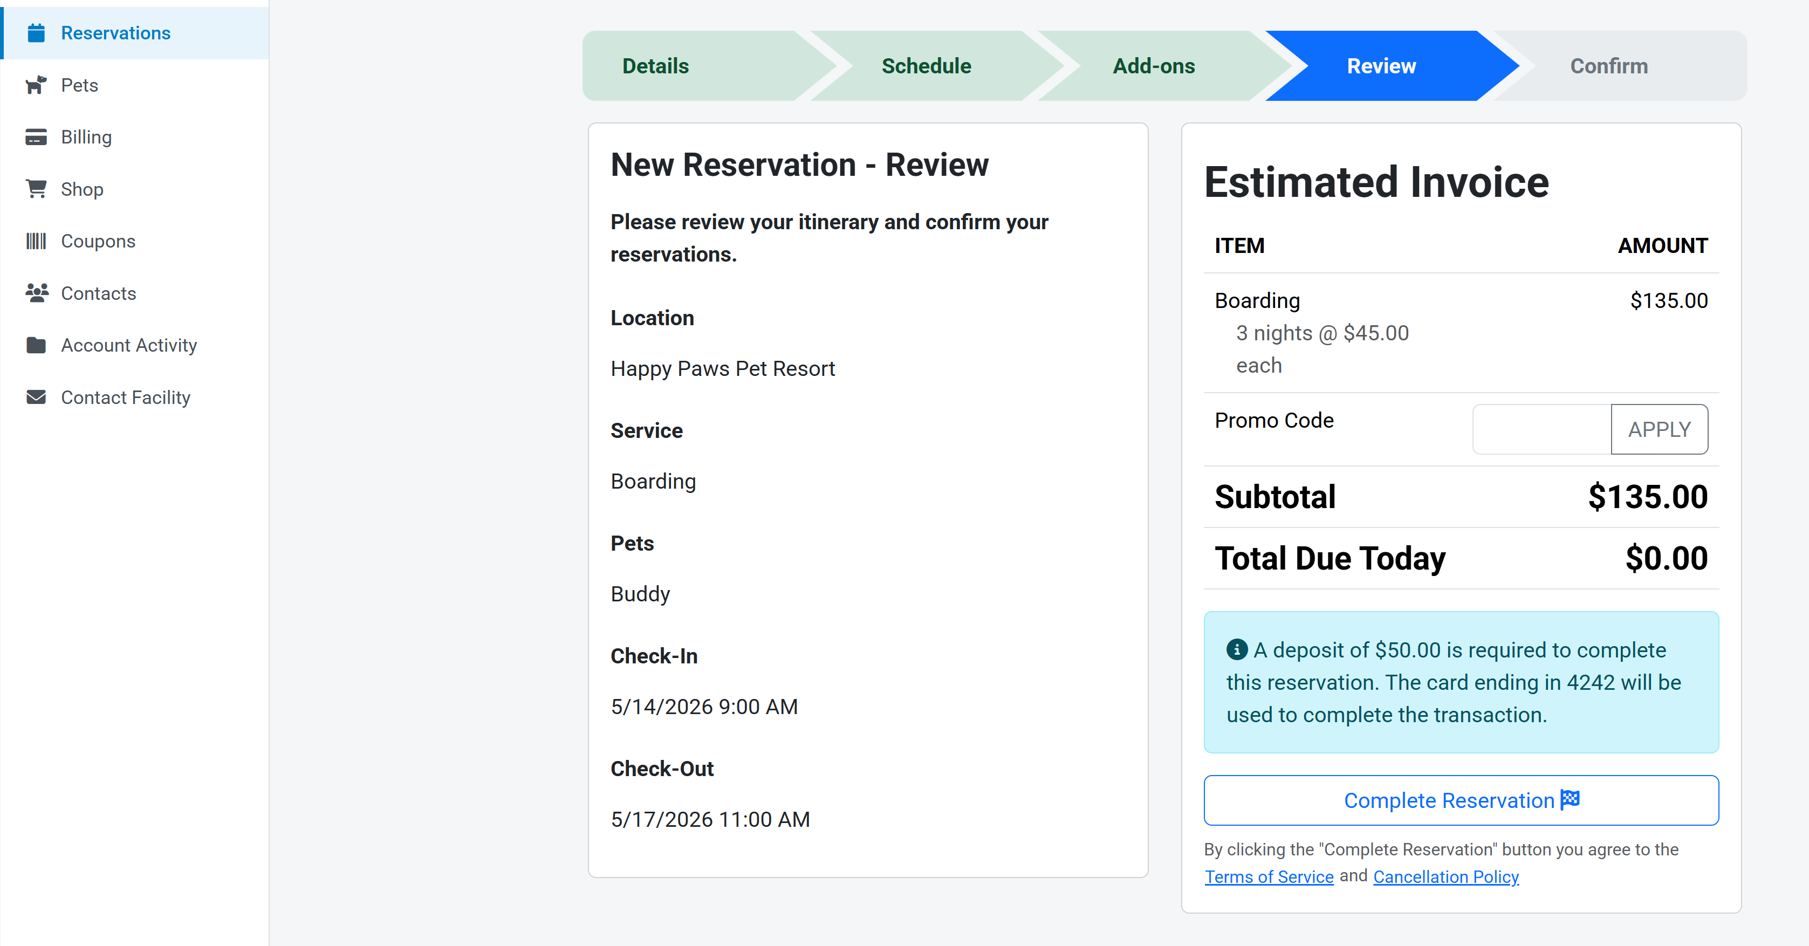The width and height of the screenshot is (1809, 946).
Task: Click the check-out value 5/17/2026 11:00 AM
Action: [x=710, y=819]
